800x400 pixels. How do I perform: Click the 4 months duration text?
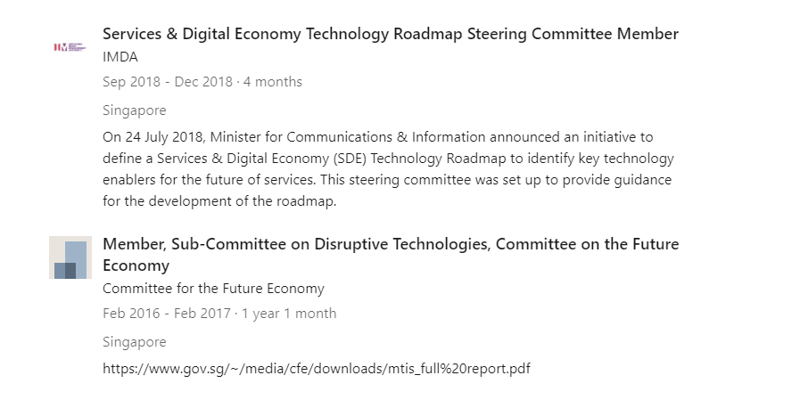pyautogui.click(x=272, y=82)
